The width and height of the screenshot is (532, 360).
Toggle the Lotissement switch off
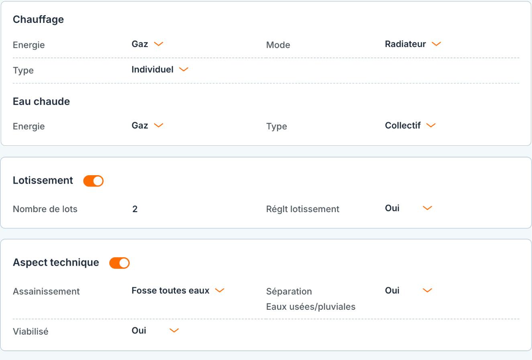tap(93, 181)
